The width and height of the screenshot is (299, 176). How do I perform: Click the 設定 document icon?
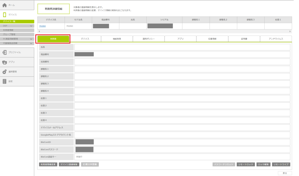[x=4, y=81]
